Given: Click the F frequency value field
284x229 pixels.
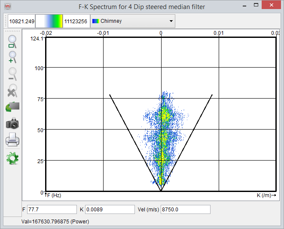Looking at the screenshot, I should (x=52, y=209).
